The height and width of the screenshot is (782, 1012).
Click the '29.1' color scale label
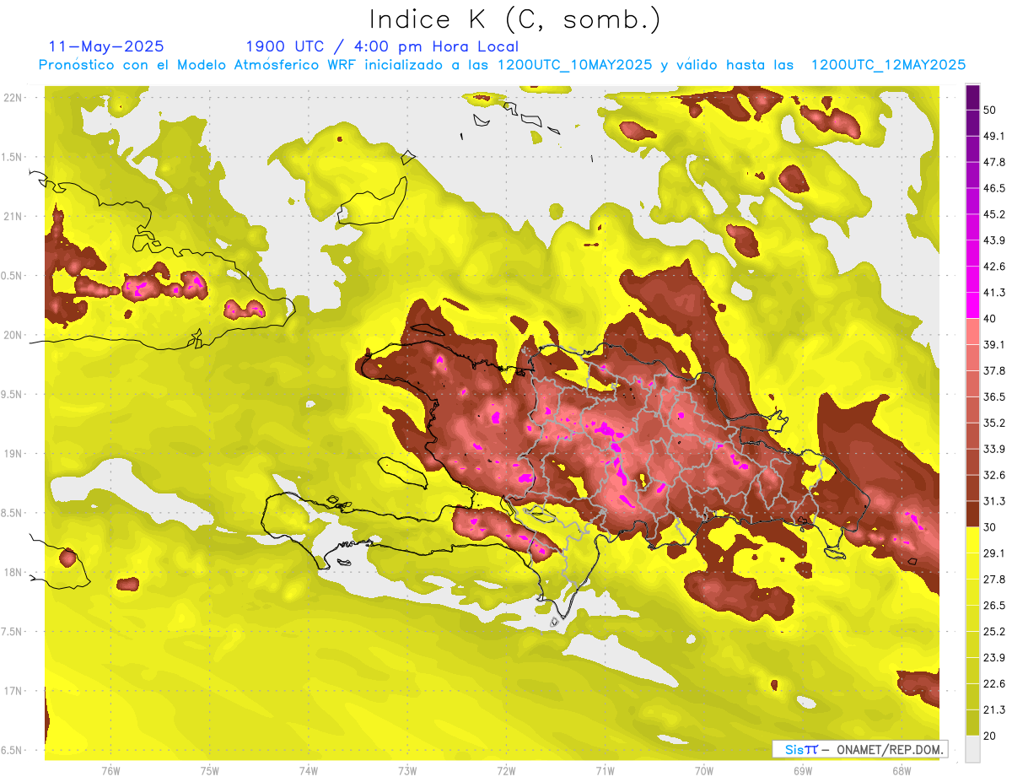pos(994,553)
